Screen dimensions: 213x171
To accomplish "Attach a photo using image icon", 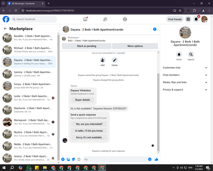I will tap(68, 159).
